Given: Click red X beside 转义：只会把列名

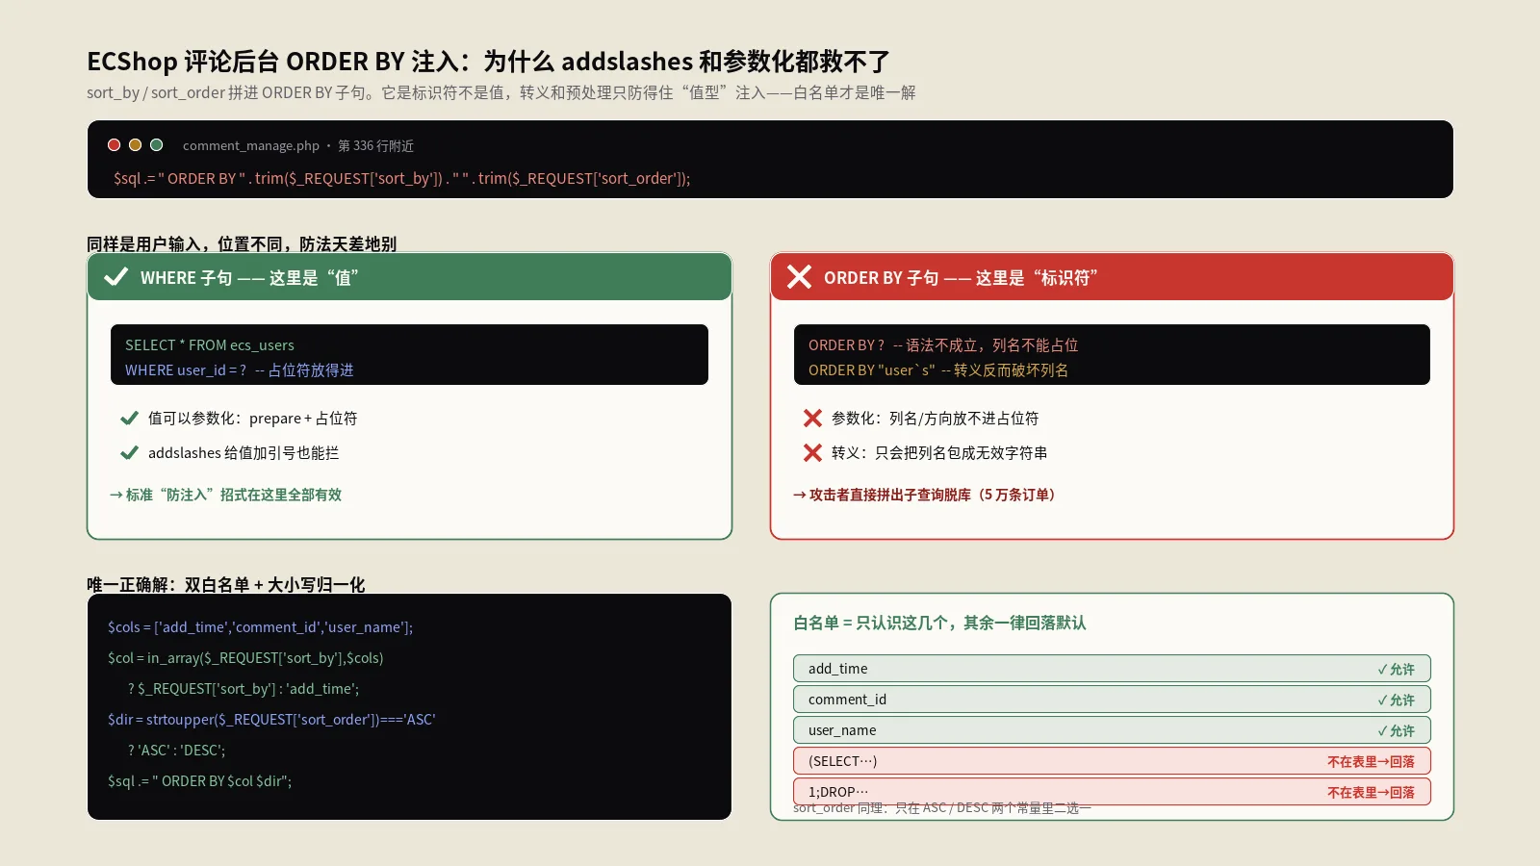Looking at the screenshot, I should click(812, 452).
